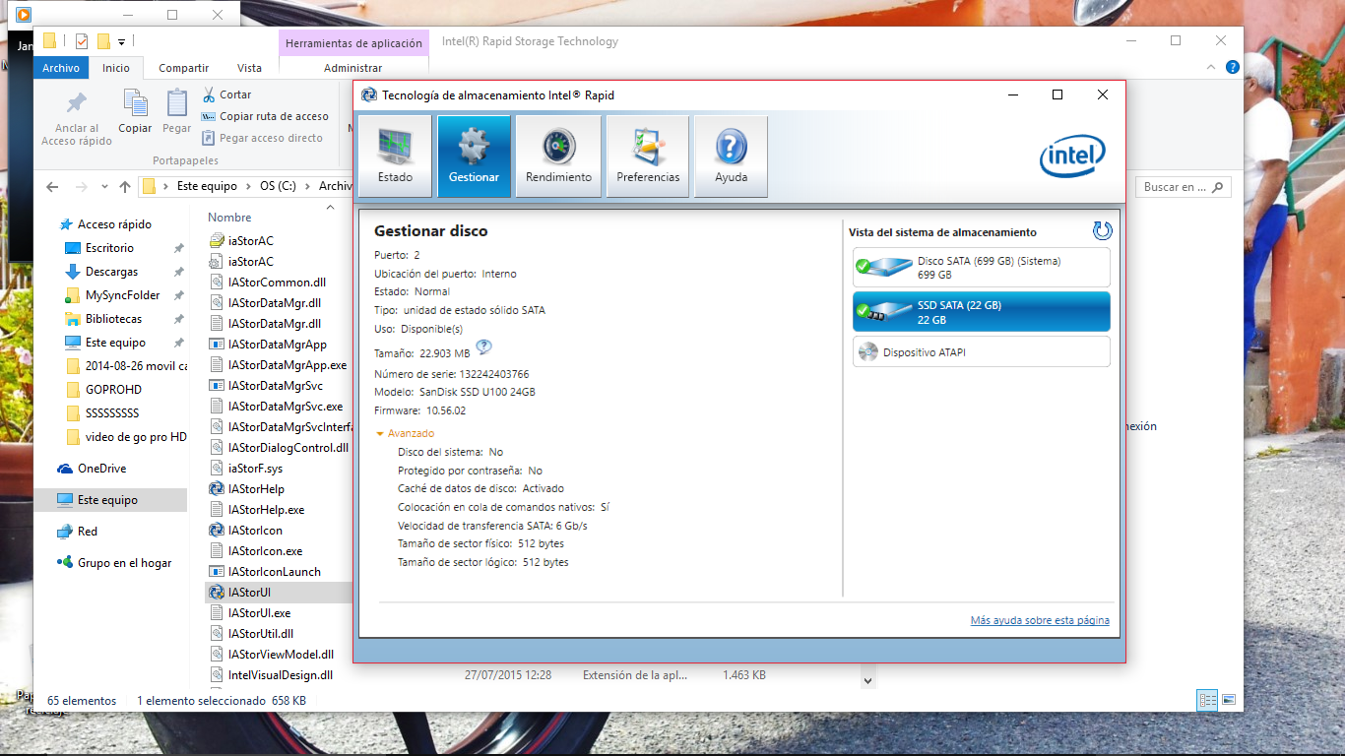The height and width of the screenshot is (756, 1345).
Task: Switch to large icons view in the status bar
Action: click(1228, 700)
